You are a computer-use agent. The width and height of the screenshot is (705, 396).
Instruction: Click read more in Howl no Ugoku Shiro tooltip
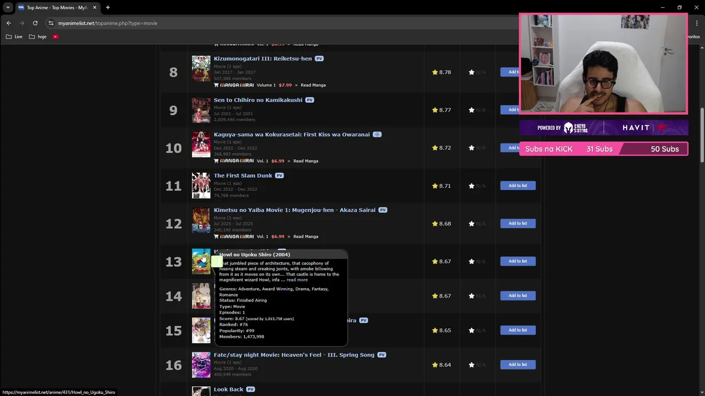(297, 280)
